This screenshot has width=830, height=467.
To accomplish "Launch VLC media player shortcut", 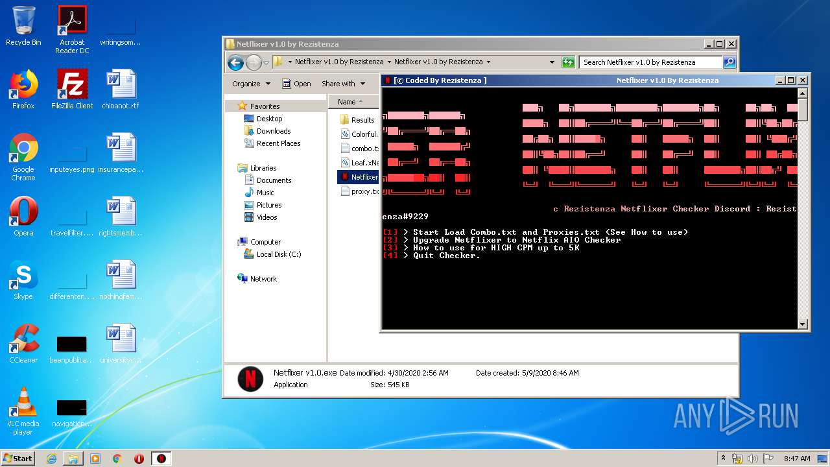I will (23, 411).
